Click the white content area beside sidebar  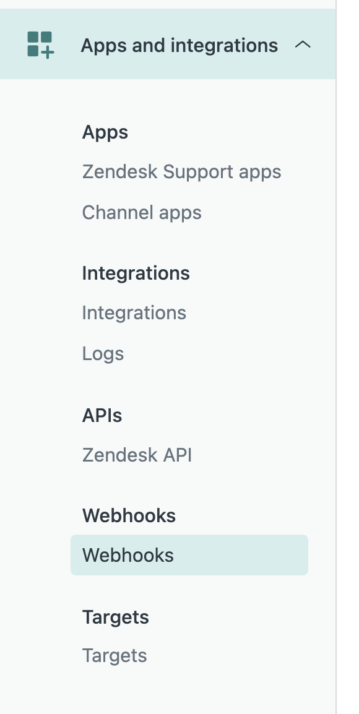coord(348,357)
